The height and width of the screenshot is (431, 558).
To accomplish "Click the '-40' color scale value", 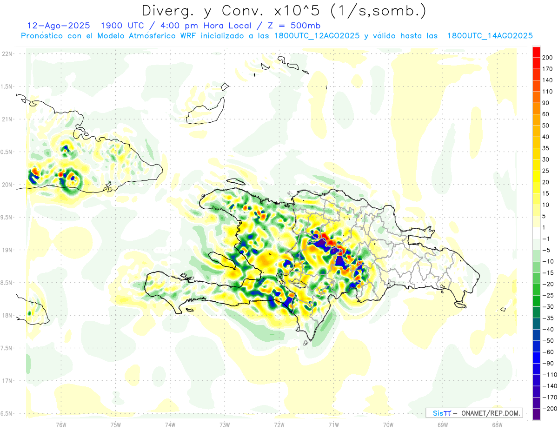I will (548, 330).
